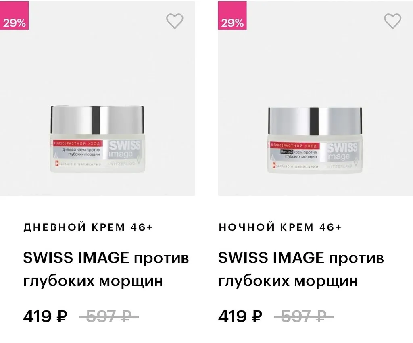Click the silver lid of the day cream jar
This screenshot has width=413, height=343.
pyautogui.click(x=98, y=120)
